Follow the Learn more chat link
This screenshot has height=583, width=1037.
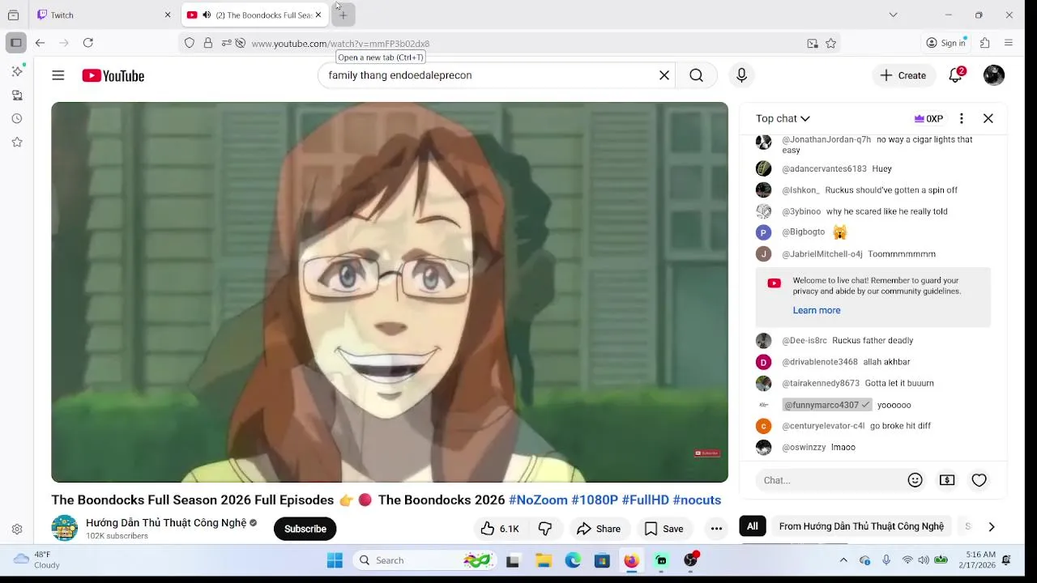click(x=817, y=310)
